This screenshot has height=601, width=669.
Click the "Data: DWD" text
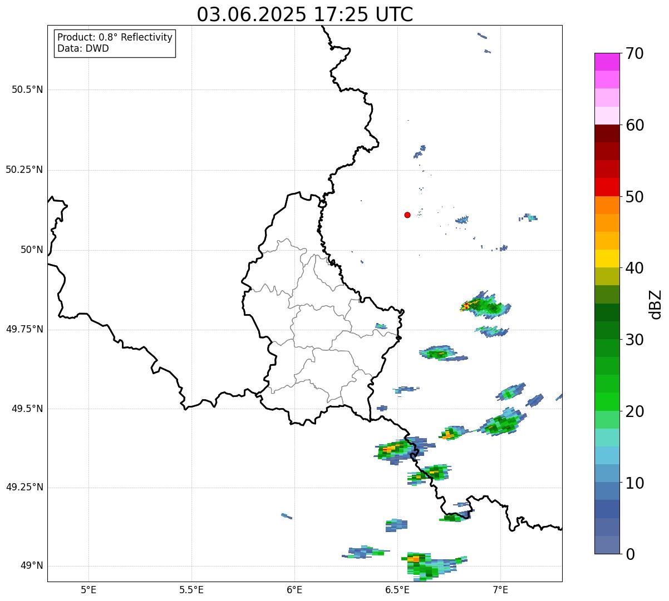coord(83,48)
